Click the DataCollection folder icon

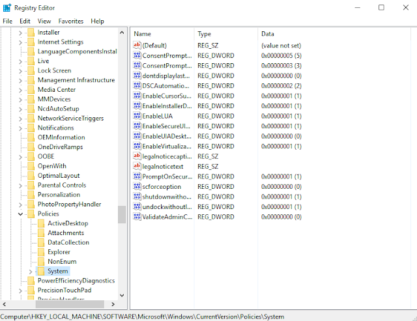tap(41, 242)
